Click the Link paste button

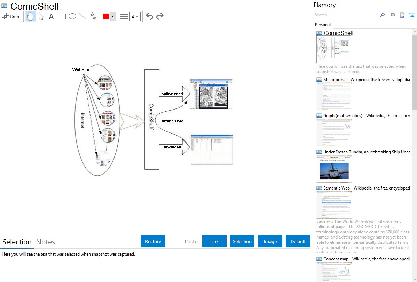[x=214, y=241]
